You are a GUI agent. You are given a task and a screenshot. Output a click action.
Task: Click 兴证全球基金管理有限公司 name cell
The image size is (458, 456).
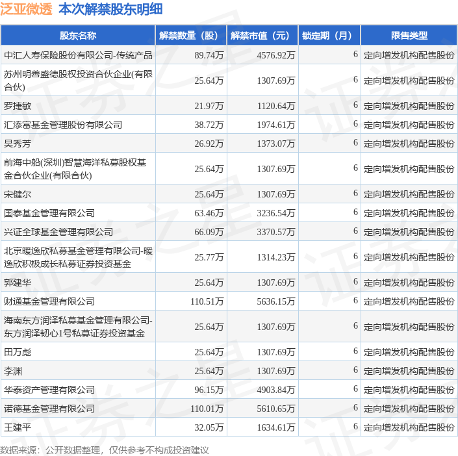click(78, 232)
